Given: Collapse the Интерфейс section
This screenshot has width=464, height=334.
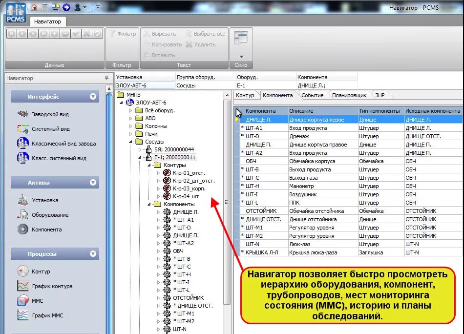Looking at the screenshot, I should [93, 97].
